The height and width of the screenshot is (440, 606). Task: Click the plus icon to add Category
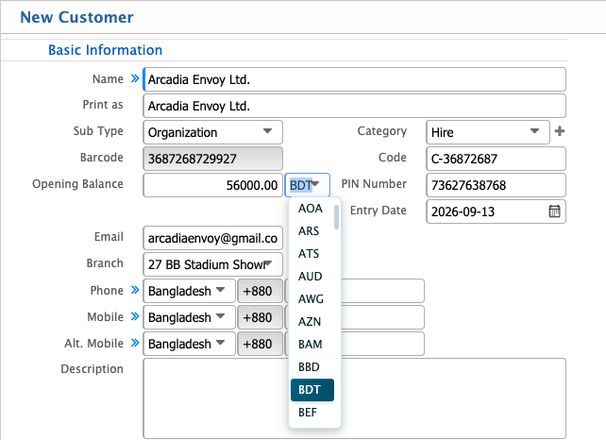[x=559, y=131]
